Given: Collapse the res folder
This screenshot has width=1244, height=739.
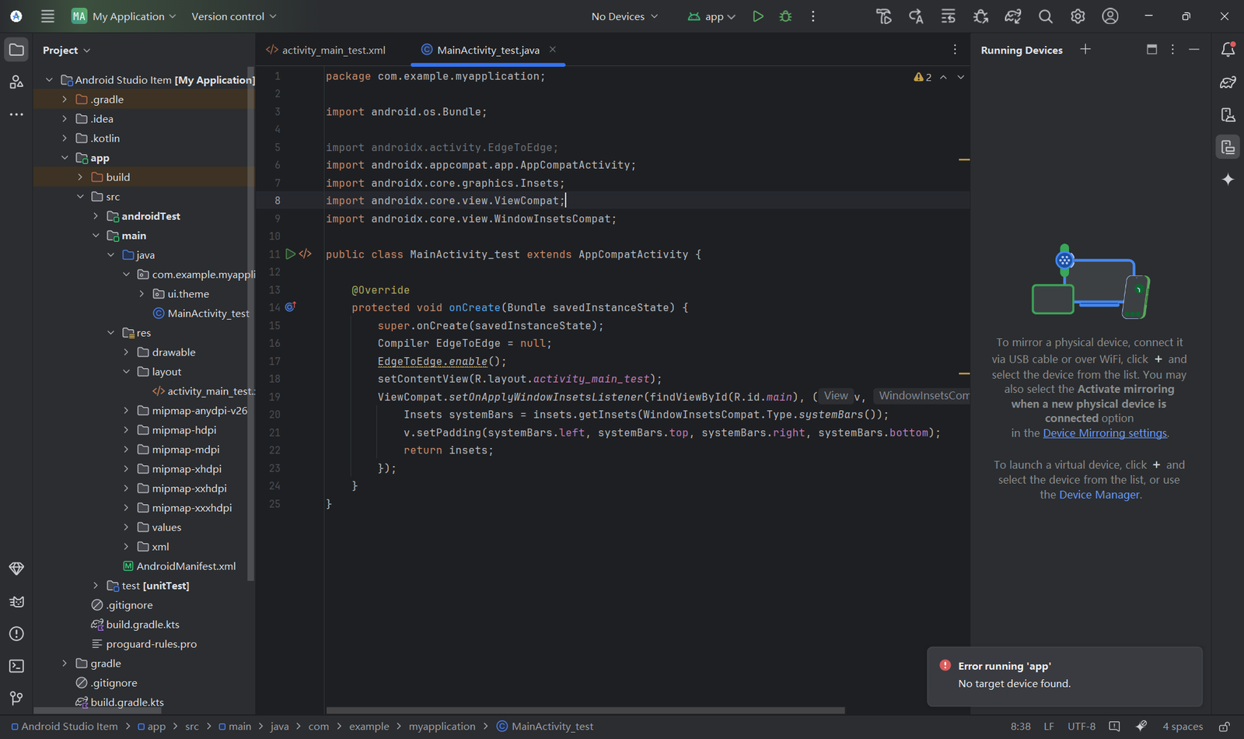Looking at the screenshot, I should click(111, 333).
